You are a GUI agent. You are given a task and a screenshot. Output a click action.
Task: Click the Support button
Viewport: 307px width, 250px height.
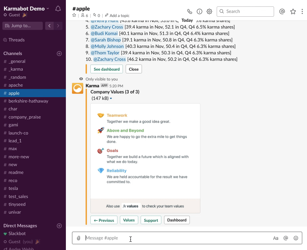point(151,220)
